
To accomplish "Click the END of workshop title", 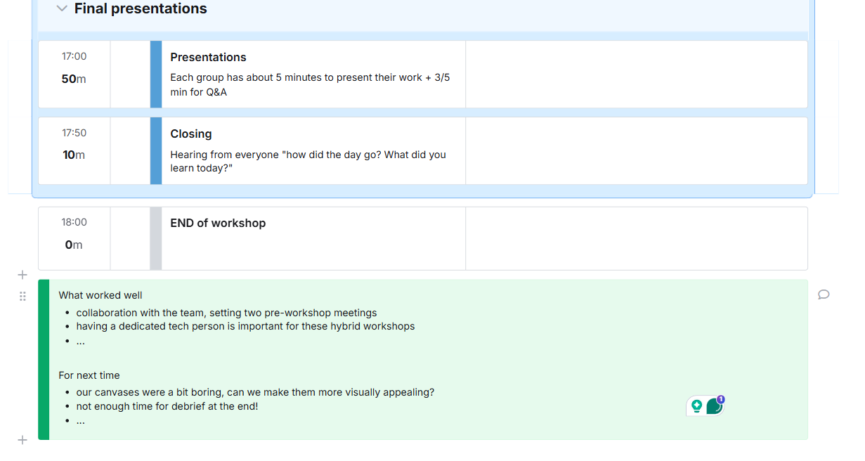I will 218,223.
